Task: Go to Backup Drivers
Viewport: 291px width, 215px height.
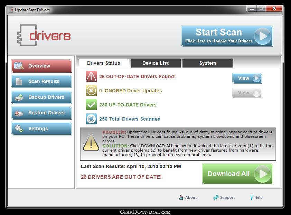Action: click(41, 98)
